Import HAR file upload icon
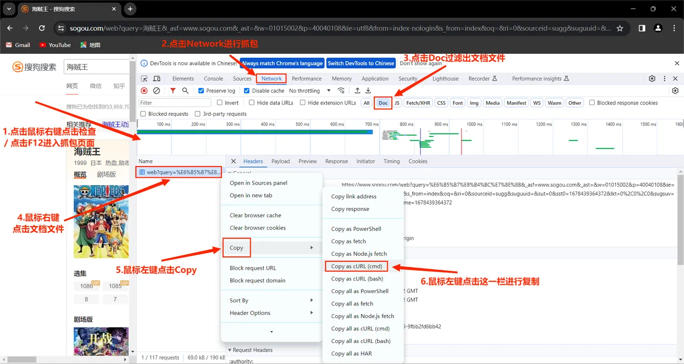 (357, 91)
